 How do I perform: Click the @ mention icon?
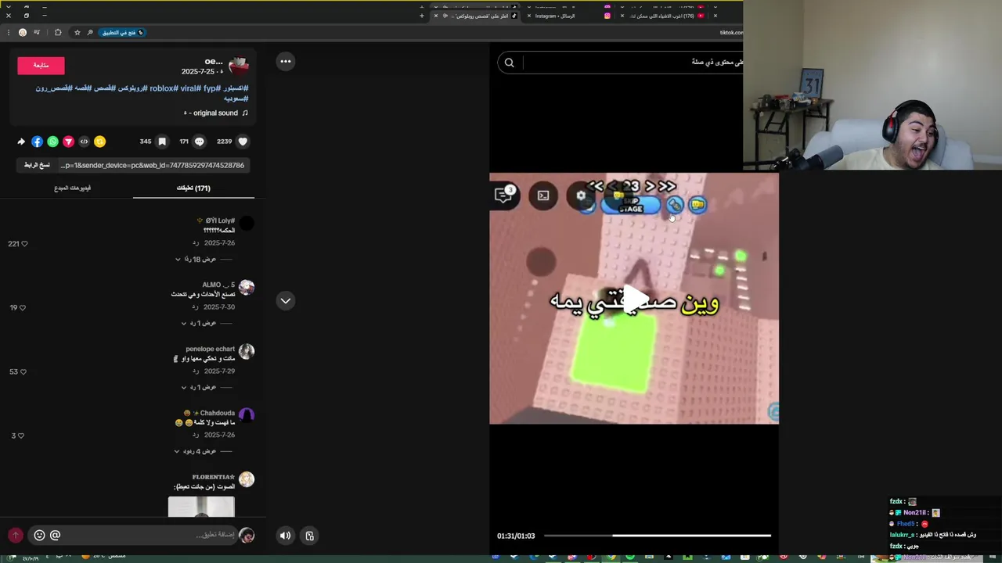(55, 535)
